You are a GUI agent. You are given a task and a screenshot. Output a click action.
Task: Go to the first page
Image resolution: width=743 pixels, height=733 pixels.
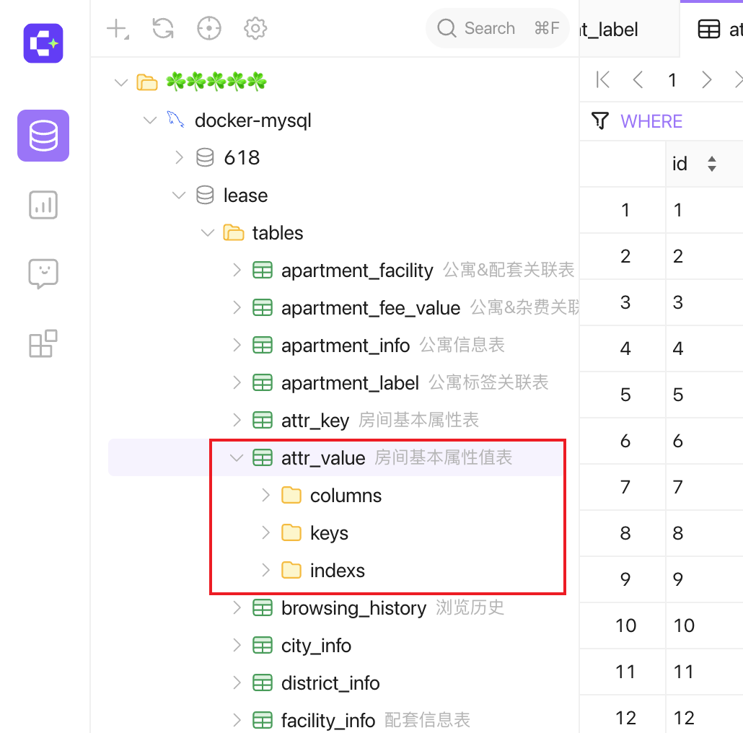click(603, 79)
